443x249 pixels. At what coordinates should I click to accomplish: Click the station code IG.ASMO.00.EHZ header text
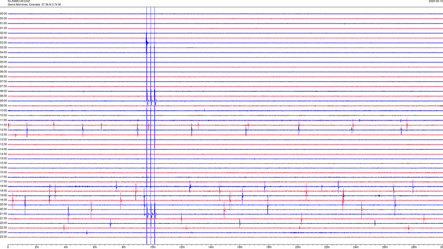[x=18, y=1]
